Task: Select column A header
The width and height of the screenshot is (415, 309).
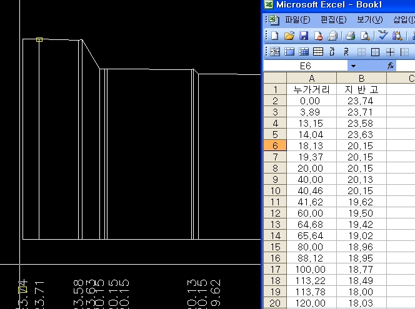Action: [x=311, y=78]
